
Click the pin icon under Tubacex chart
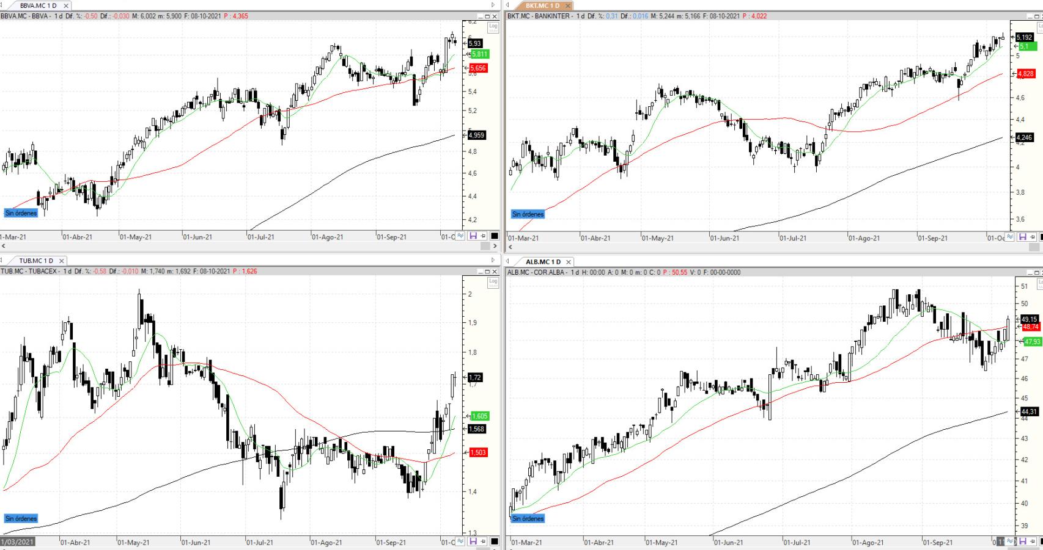(483, 542)
